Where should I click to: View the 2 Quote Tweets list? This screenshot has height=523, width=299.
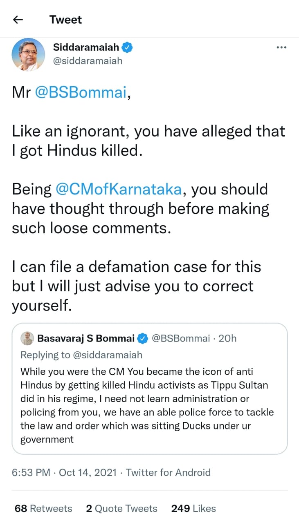(121, 508)
